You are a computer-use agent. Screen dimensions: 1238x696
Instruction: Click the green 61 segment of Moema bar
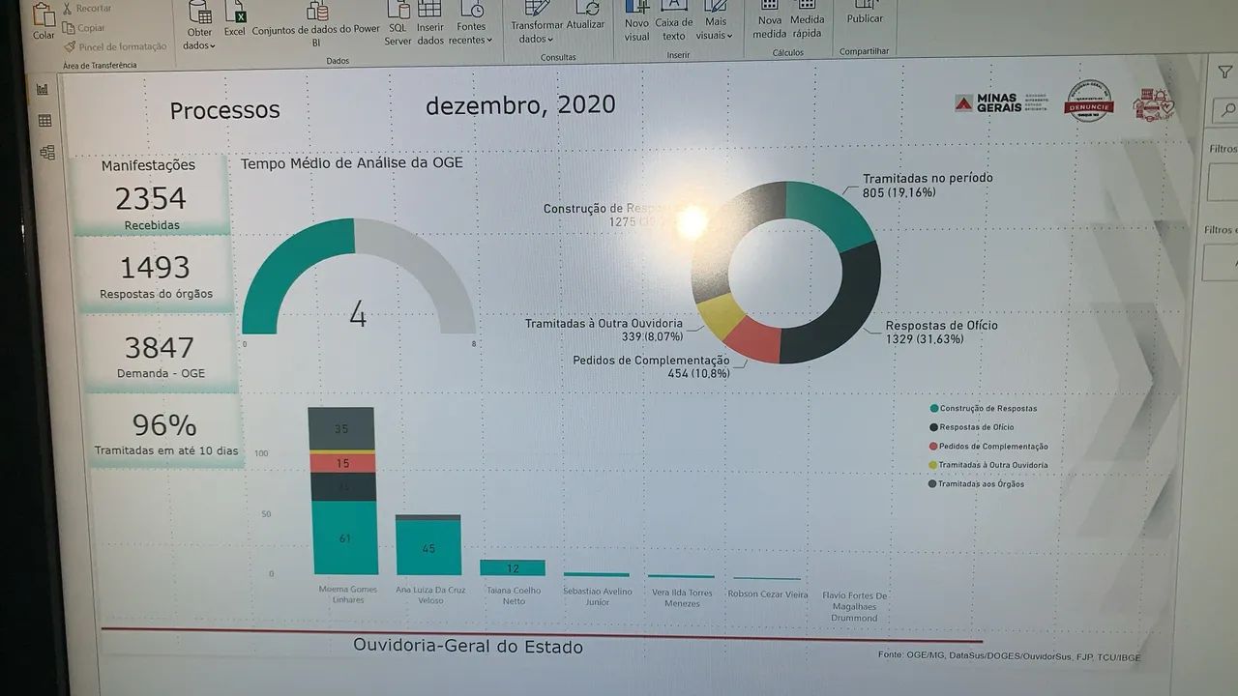click(x=345, y=537)
